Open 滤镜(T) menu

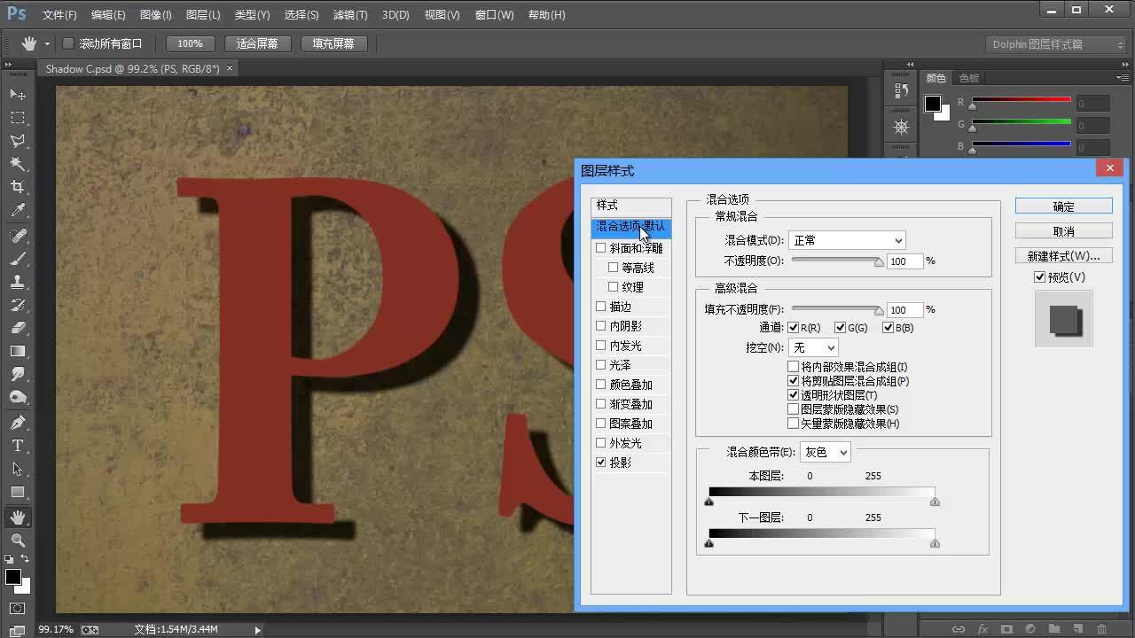tap(349, 15)
